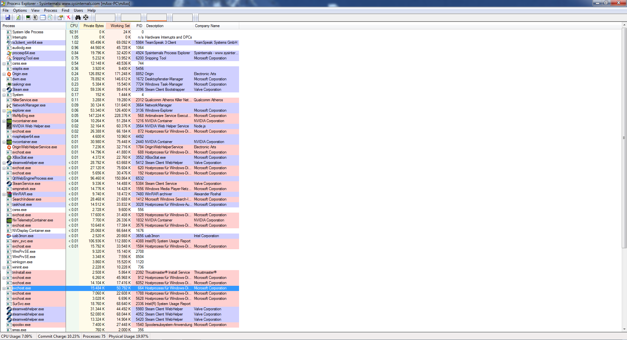The height and width of the screenshot is (340, 627).
Task: Click the DLL/Handle view toolbar icon
Action: [x=50, y=17]
